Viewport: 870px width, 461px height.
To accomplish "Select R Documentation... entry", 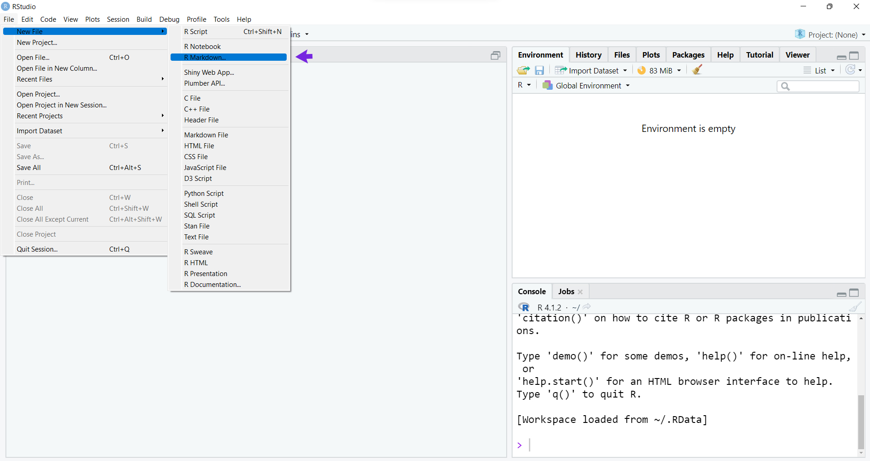I will click(x=229, y=285).
